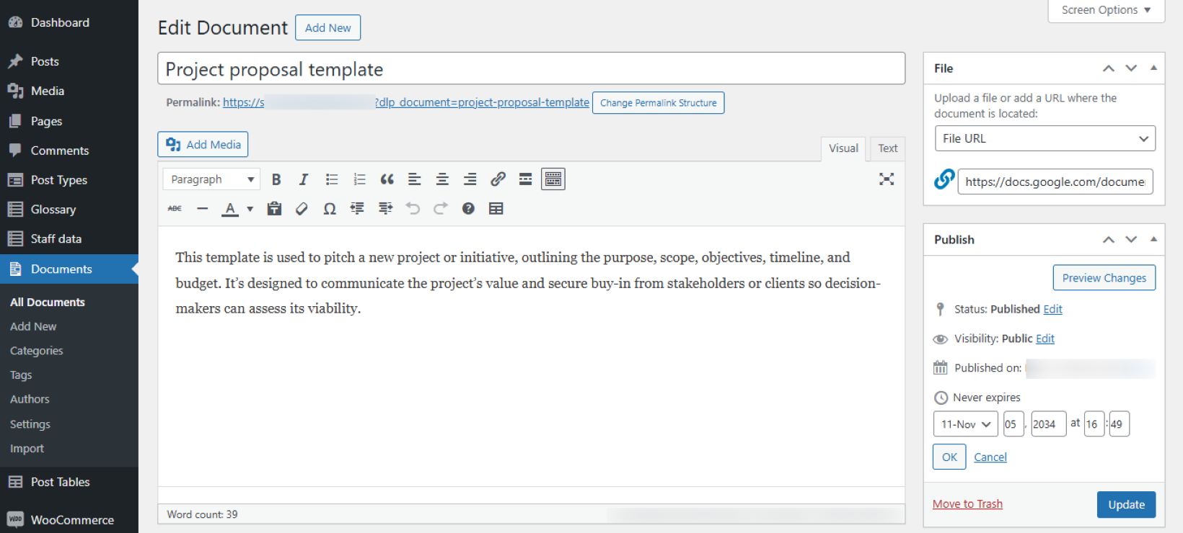Screen dimensions: 1183x533
Task: Collapse the File panel toggle arrow
Action: tap(1153, 68)
